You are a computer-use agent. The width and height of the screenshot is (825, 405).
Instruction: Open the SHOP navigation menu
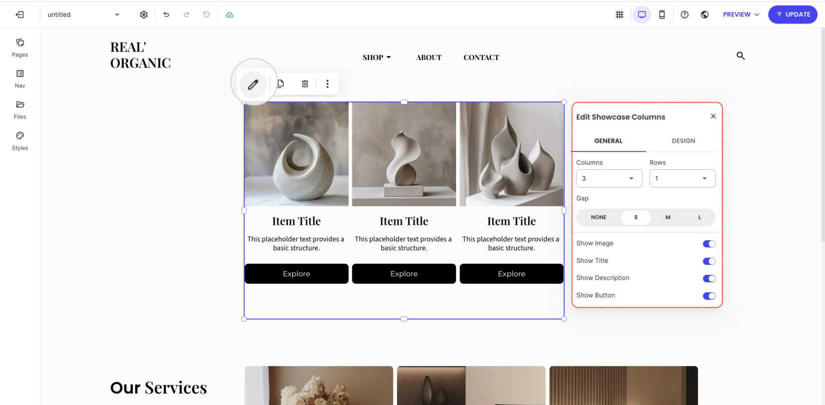coord(376,58)
